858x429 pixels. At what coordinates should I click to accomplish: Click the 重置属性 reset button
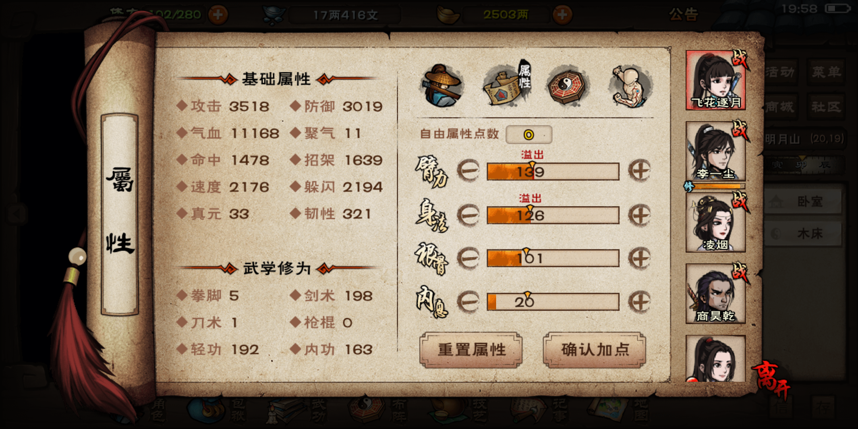(x=471, y=350)
